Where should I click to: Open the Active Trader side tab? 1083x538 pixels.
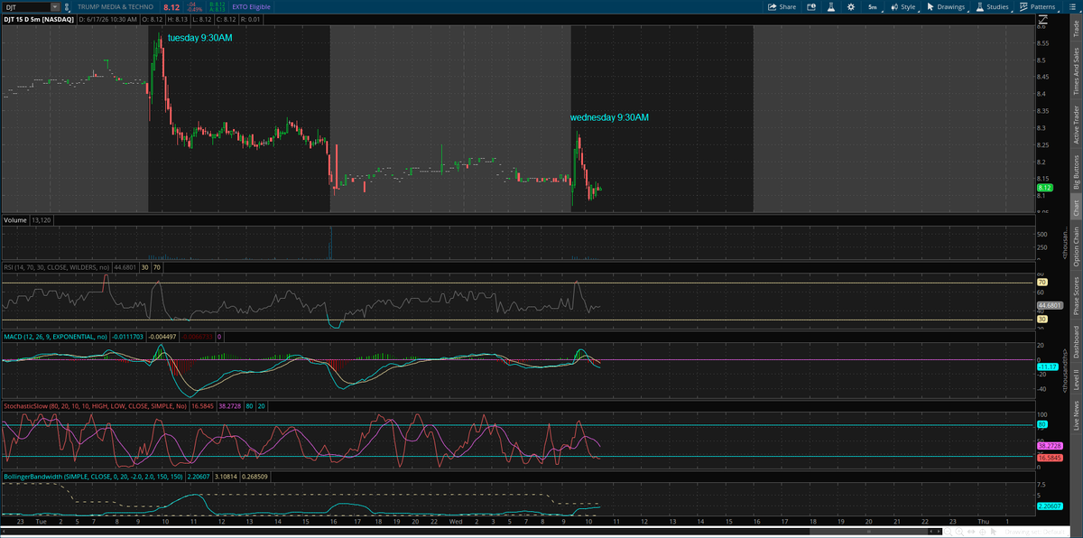[x=1075, y=124]
